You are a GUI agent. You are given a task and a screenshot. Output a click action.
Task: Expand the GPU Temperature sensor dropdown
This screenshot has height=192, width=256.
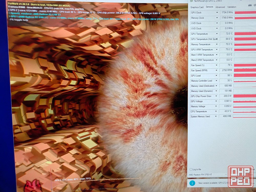(x=217, y=34)
